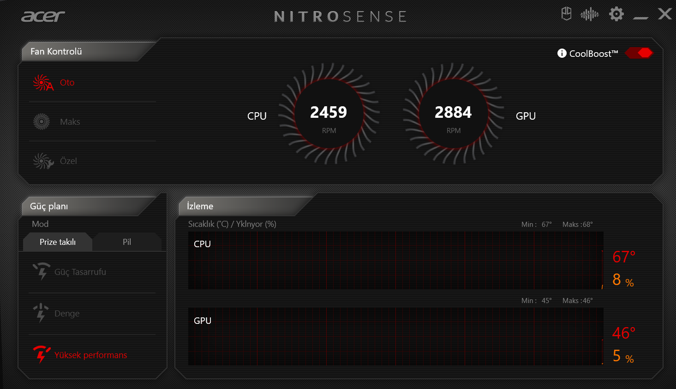Close the NitroSense window
Screen dimensions: 676x389
[x=665, y=14]
